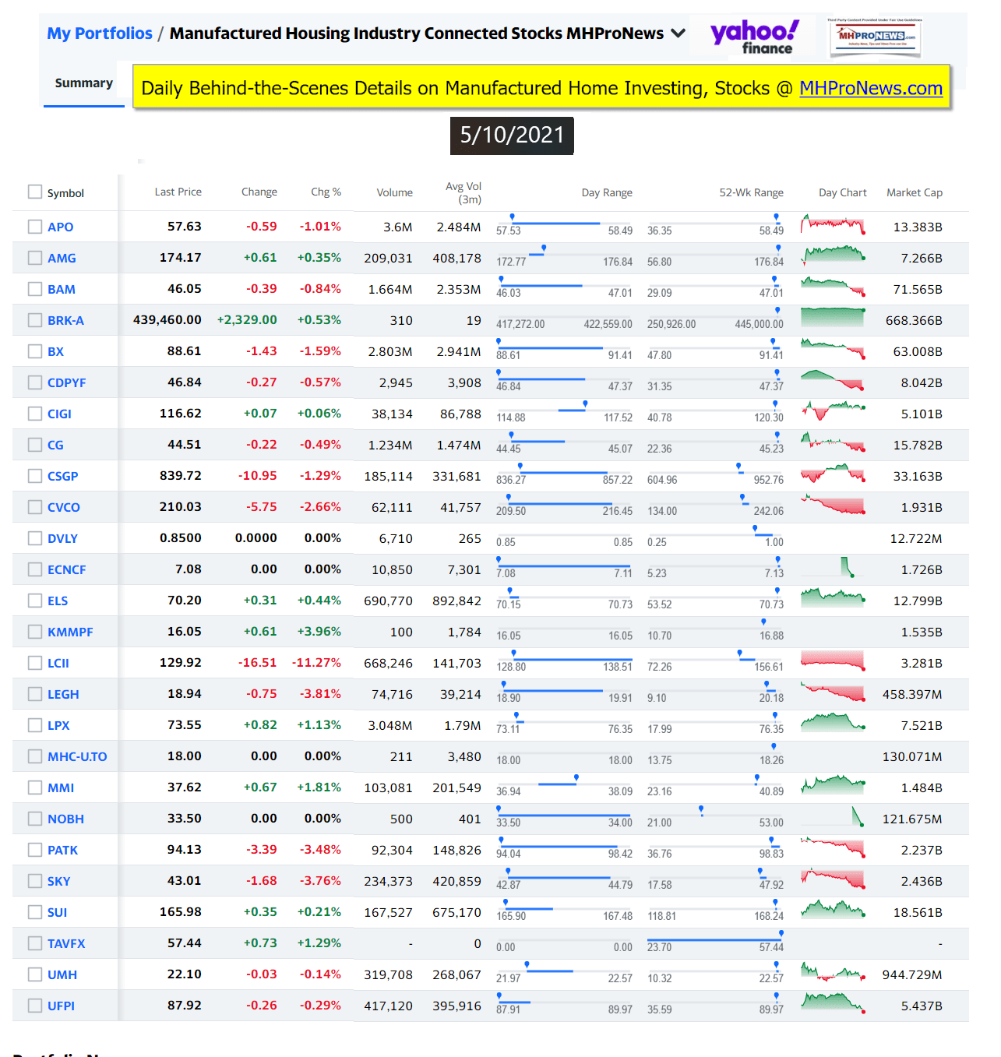Image resolution: width=1001 pixels, height=1057 pixels.
Task: View the LPX day chart sparkline
Action: coord(833,722)
